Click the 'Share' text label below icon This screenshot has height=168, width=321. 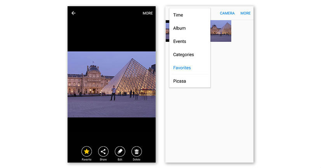pyautogui.click(x=103, y=159)
